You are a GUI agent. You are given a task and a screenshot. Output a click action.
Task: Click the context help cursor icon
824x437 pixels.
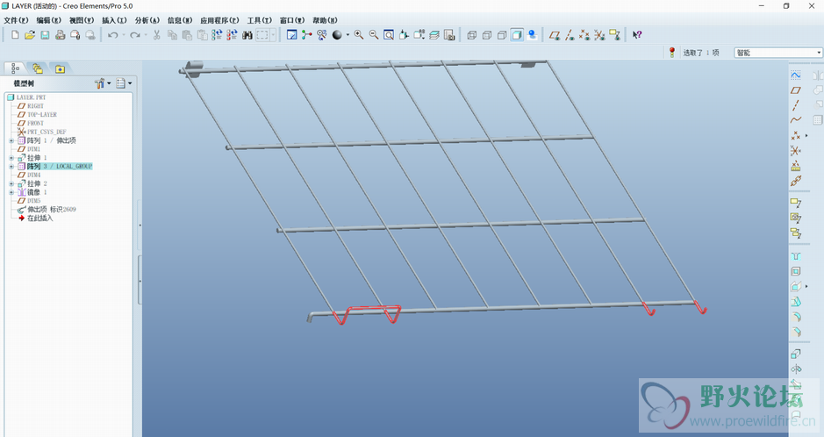pyautogui.click(x=637, y=35)
